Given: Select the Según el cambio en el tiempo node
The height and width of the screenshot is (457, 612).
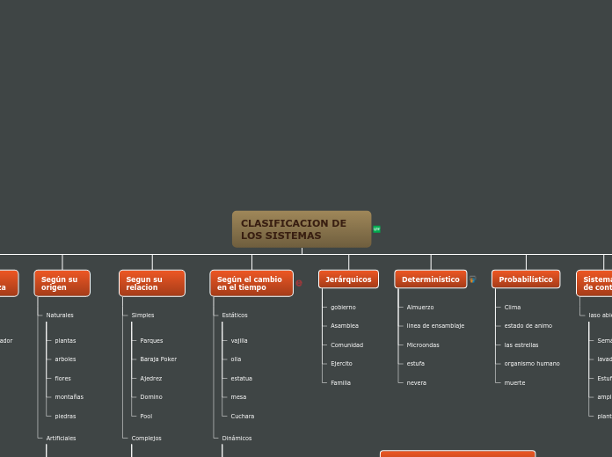Looking at the screenshot, I should click(251, 283).
